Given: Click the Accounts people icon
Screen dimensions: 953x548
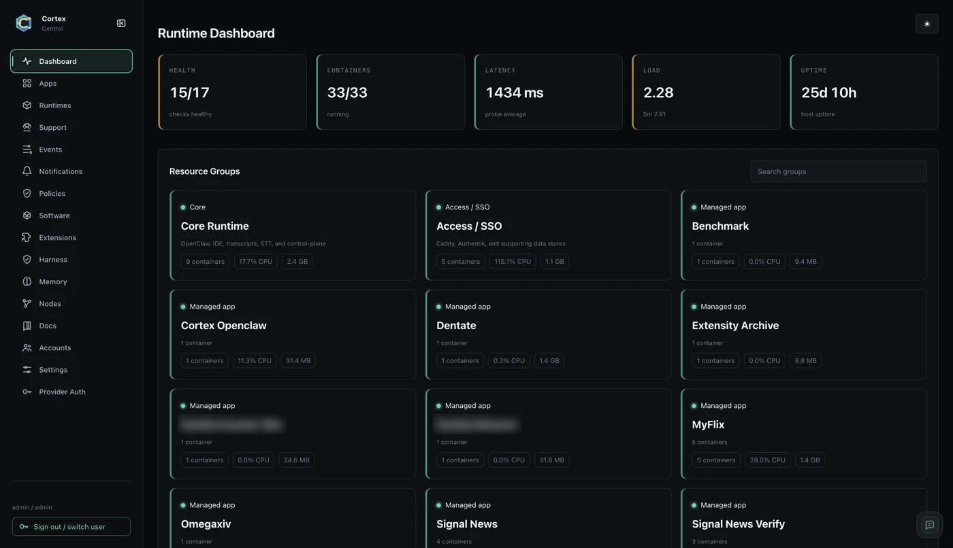Looking at the screenshot, I should point(27,347).
